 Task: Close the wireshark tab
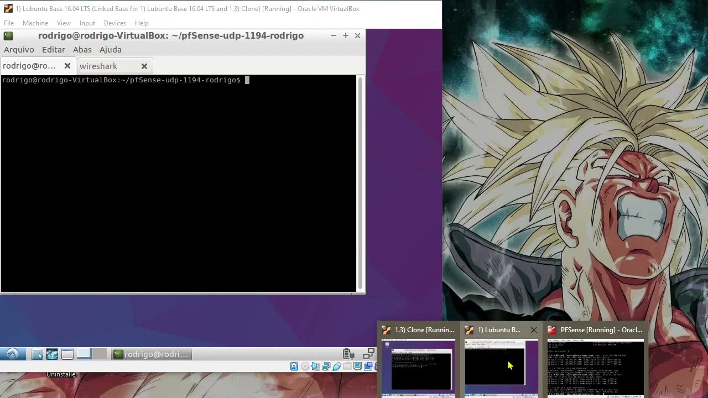[x=144, y=66]
